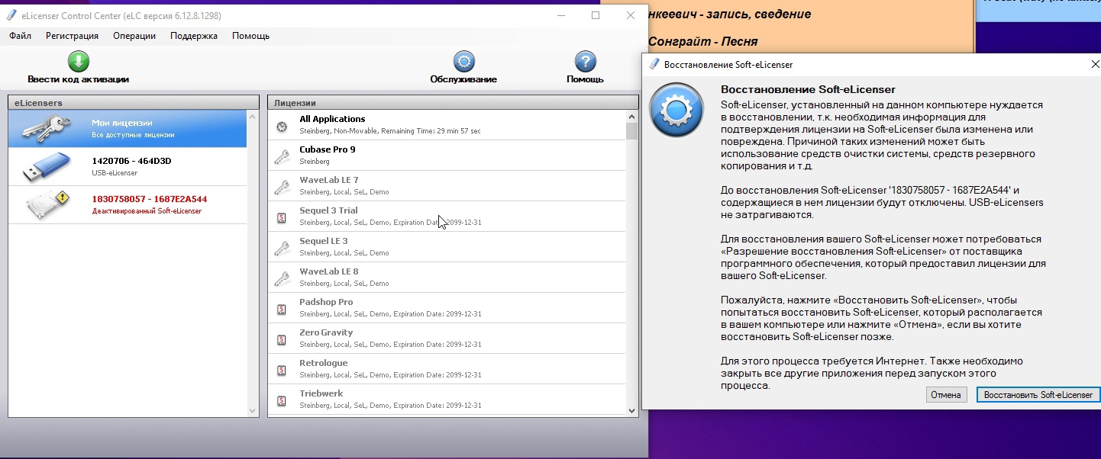The width and height of the screenshot is (1101, 459).
Task: Click the Лицензии panel header
Action: [453, 102]
